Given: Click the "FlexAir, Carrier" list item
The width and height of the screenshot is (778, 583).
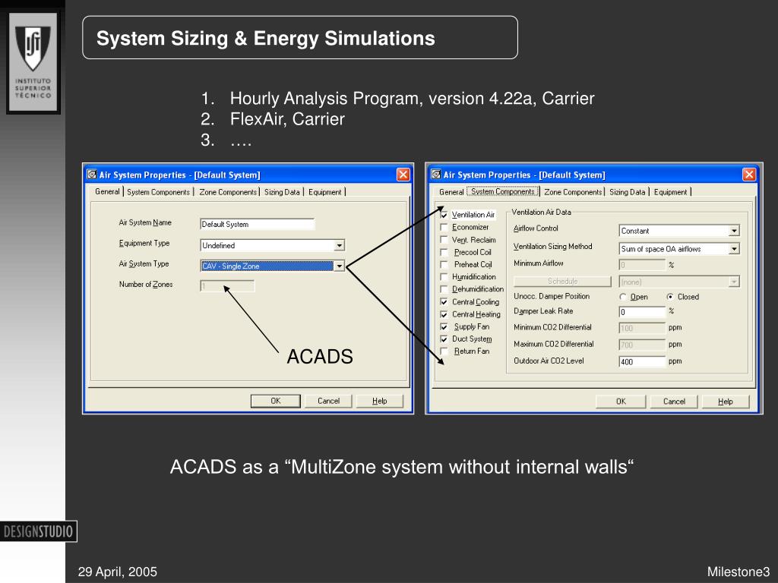Looking at the screenshot, I should pyautogui.click(x=287, y=119).
